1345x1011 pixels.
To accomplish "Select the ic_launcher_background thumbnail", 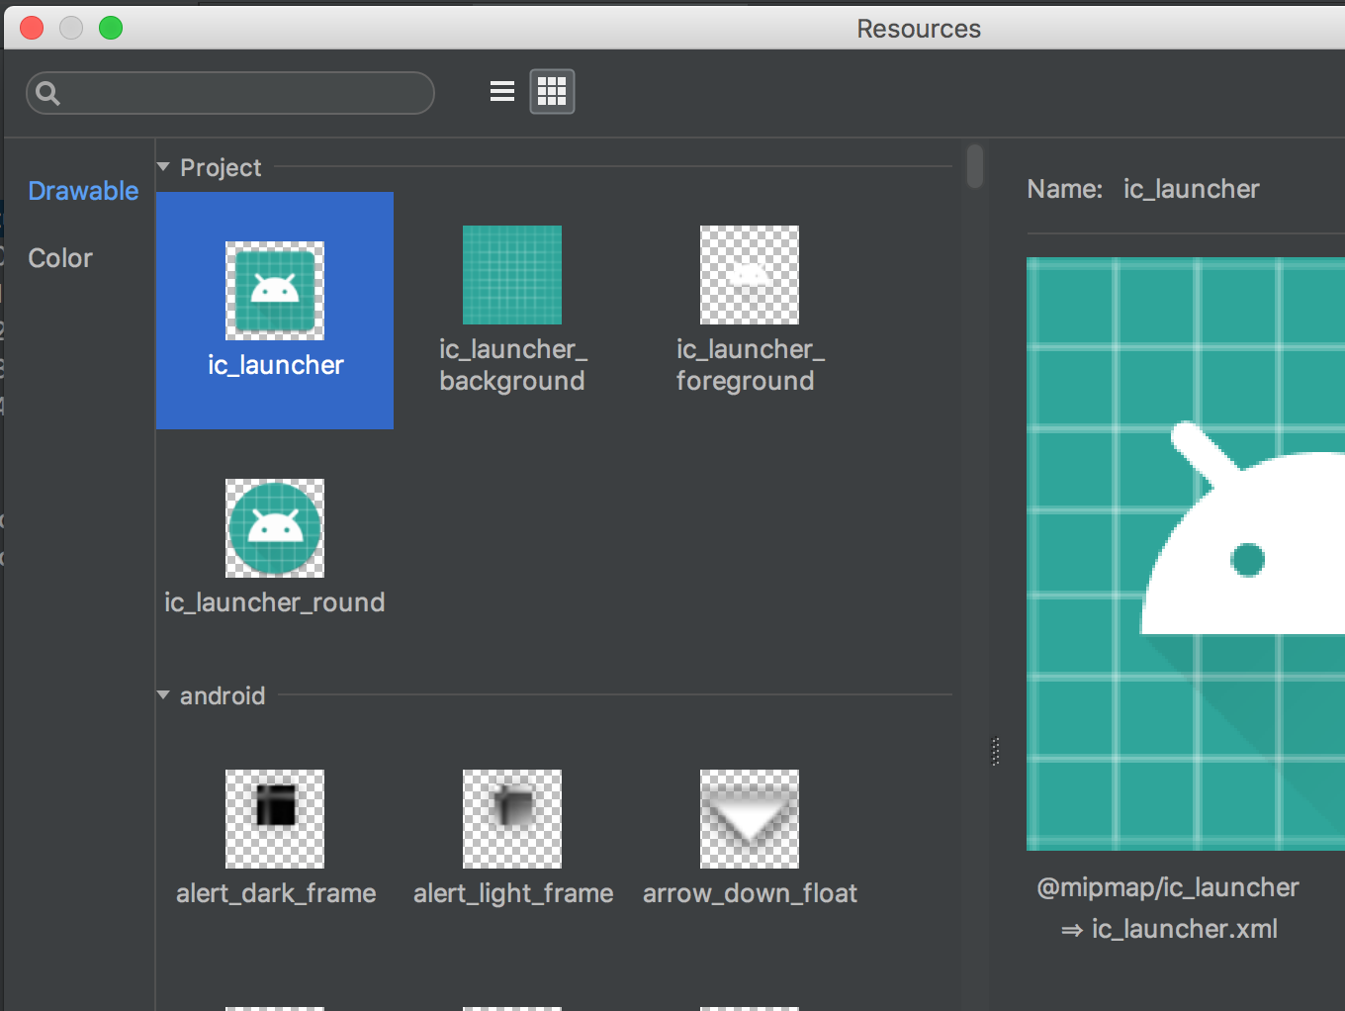I will pos(512,275).
